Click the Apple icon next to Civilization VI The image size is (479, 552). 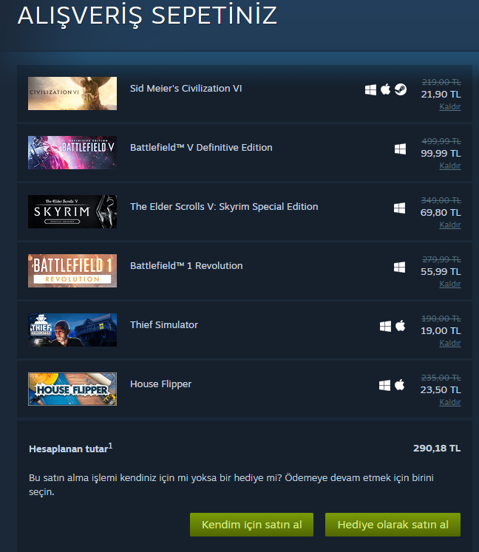tap(386, 89)
